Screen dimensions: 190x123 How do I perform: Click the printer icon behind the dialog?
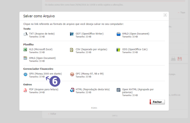173,59
